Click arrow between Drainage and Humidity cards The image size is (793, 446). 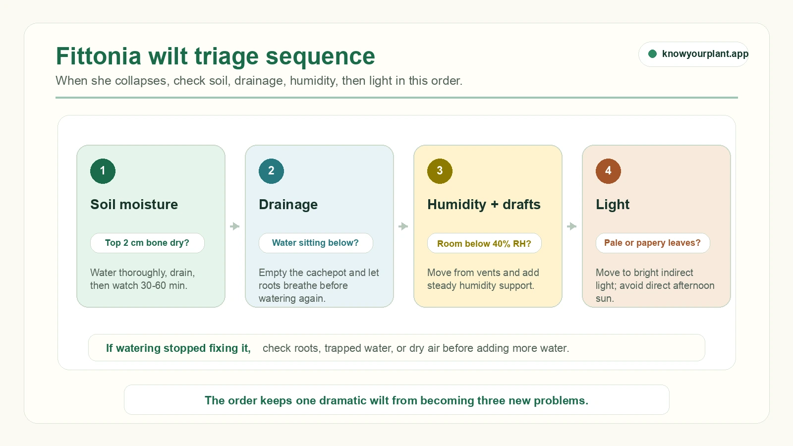[403, 226]
